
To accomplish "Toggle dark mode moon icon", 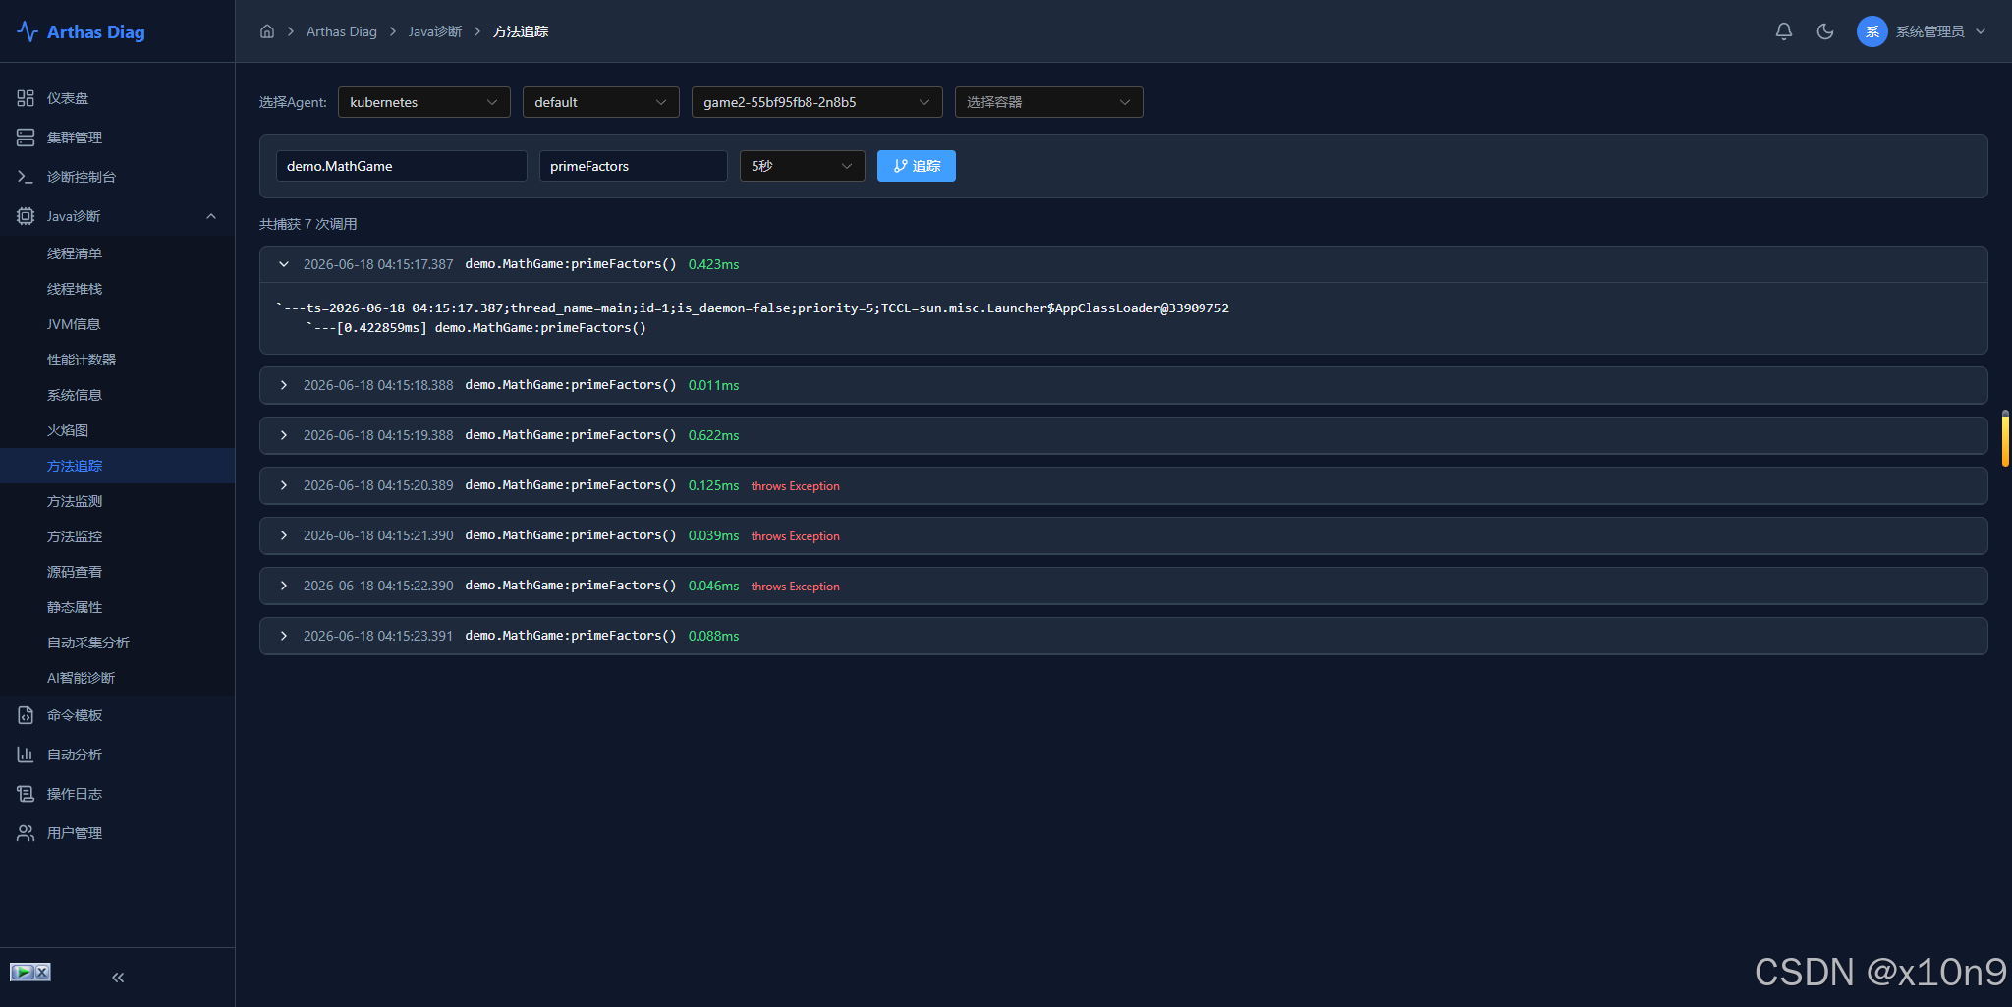I will (x=1825, y=31).
